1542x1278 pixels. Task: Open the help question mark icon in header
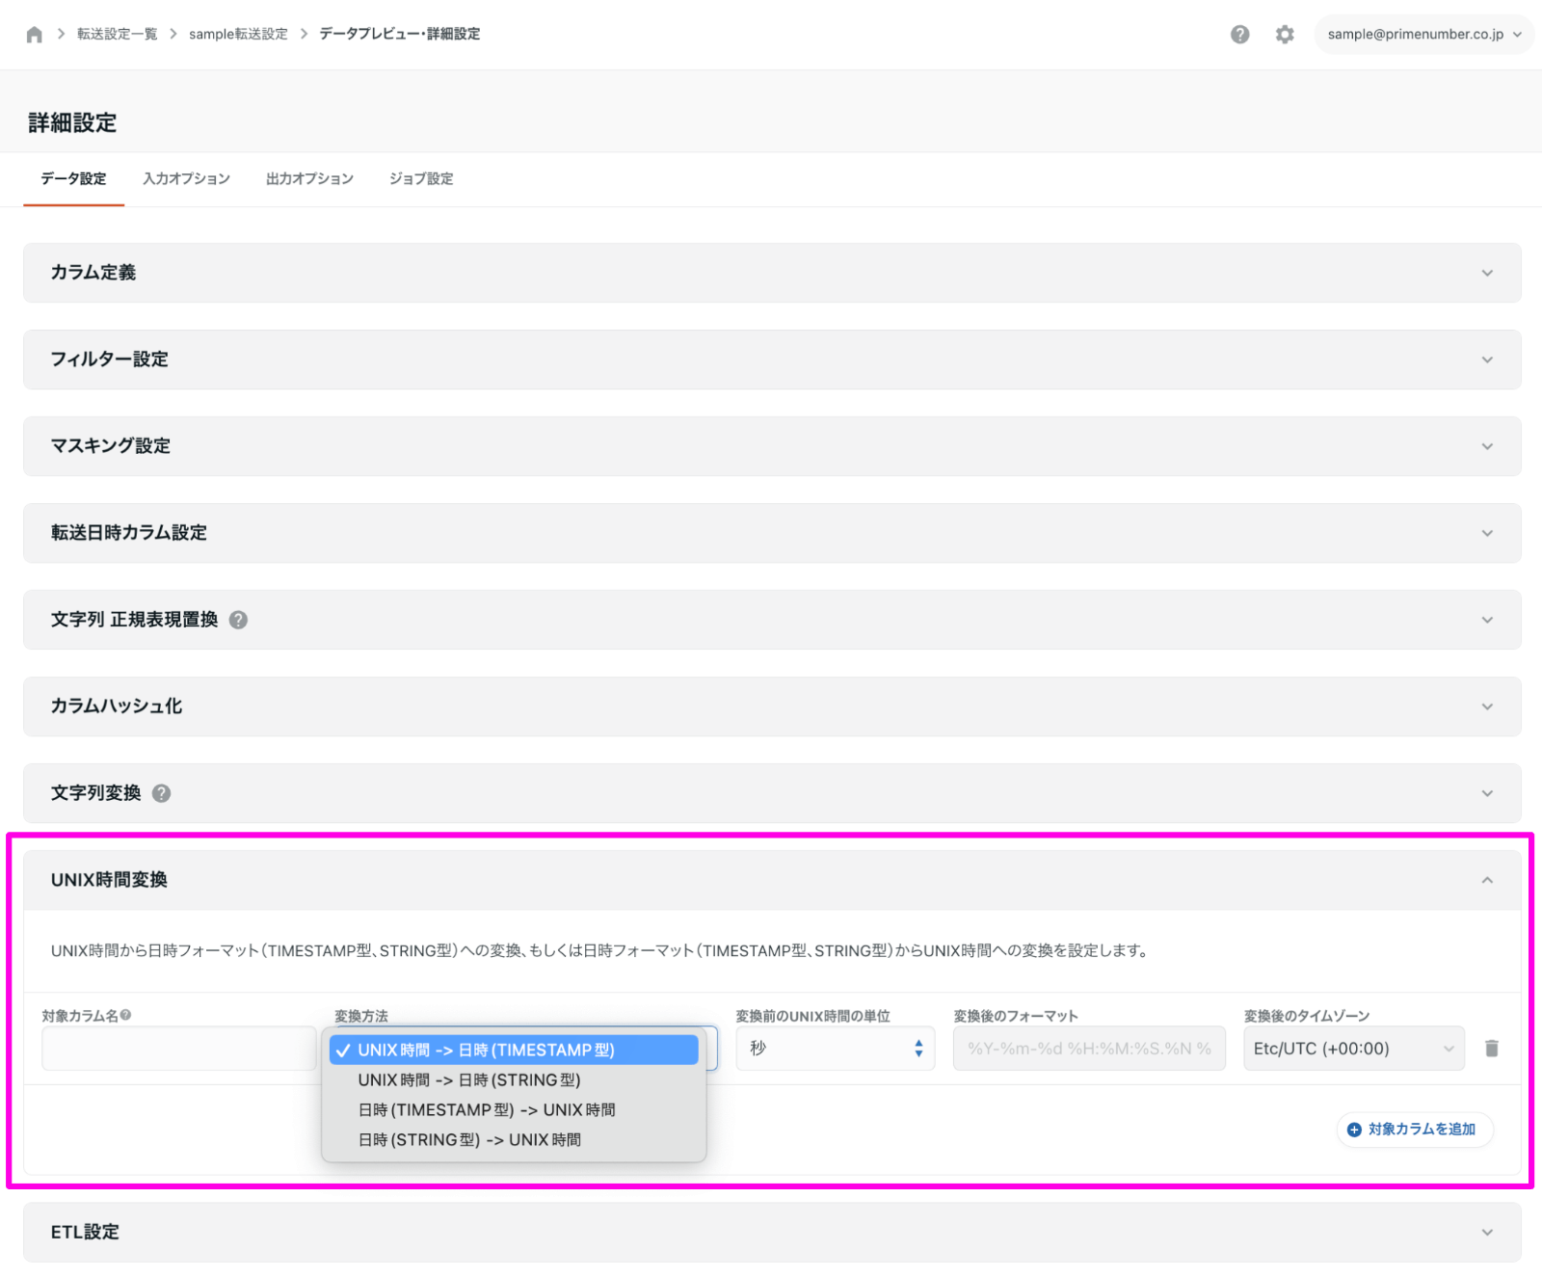(x=1240, y=35)
